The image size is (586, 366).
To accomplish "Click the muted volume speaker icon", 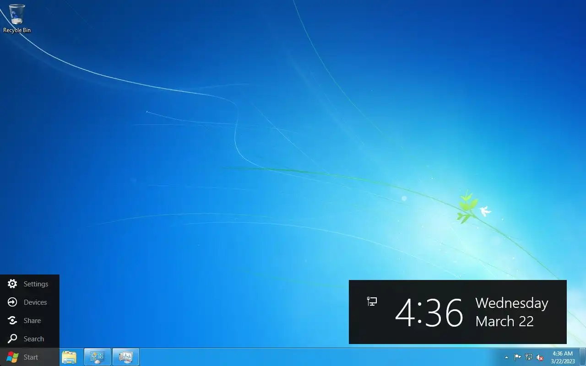I will [x=540, y=357].
